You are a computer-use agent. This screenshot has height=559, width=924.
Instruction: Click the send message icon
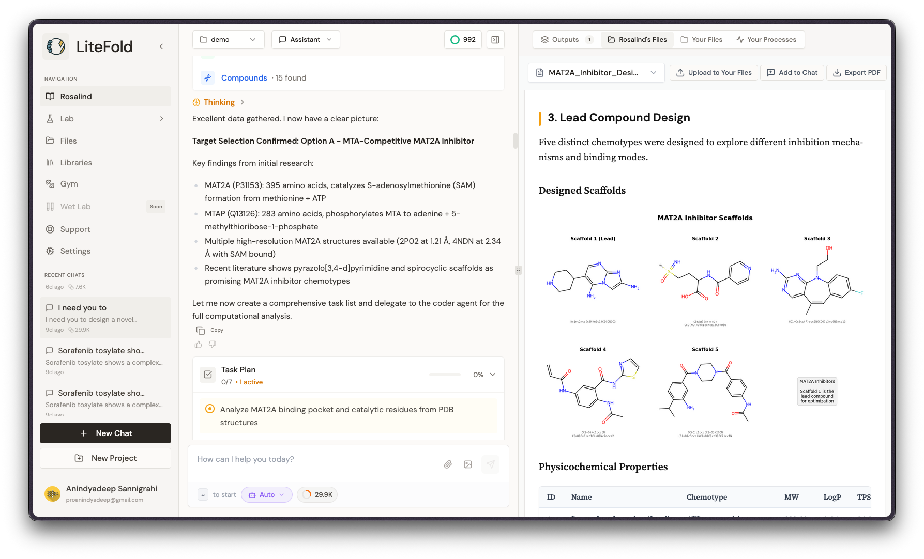coord(490,464)
